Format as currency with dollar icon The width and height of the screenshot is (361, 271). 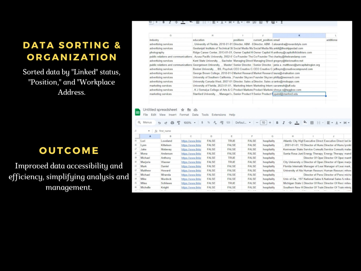point(202,122)
